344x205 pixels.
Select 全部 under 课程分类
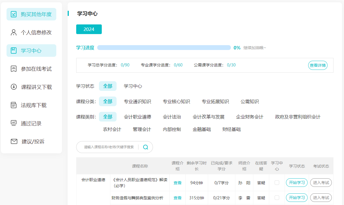click(x=107, y=101)
